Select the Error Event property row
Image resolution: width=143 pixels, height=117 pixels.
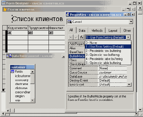click(x=98, y=85)
